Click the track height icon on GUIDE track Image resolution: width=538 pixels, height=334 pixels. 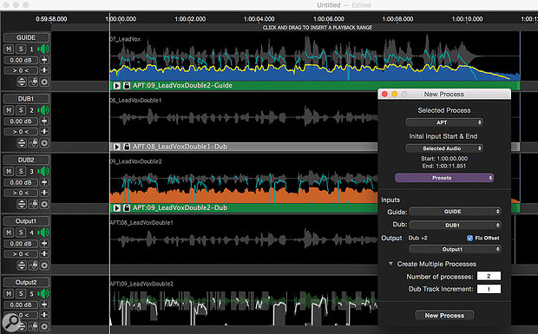[22, 82]
